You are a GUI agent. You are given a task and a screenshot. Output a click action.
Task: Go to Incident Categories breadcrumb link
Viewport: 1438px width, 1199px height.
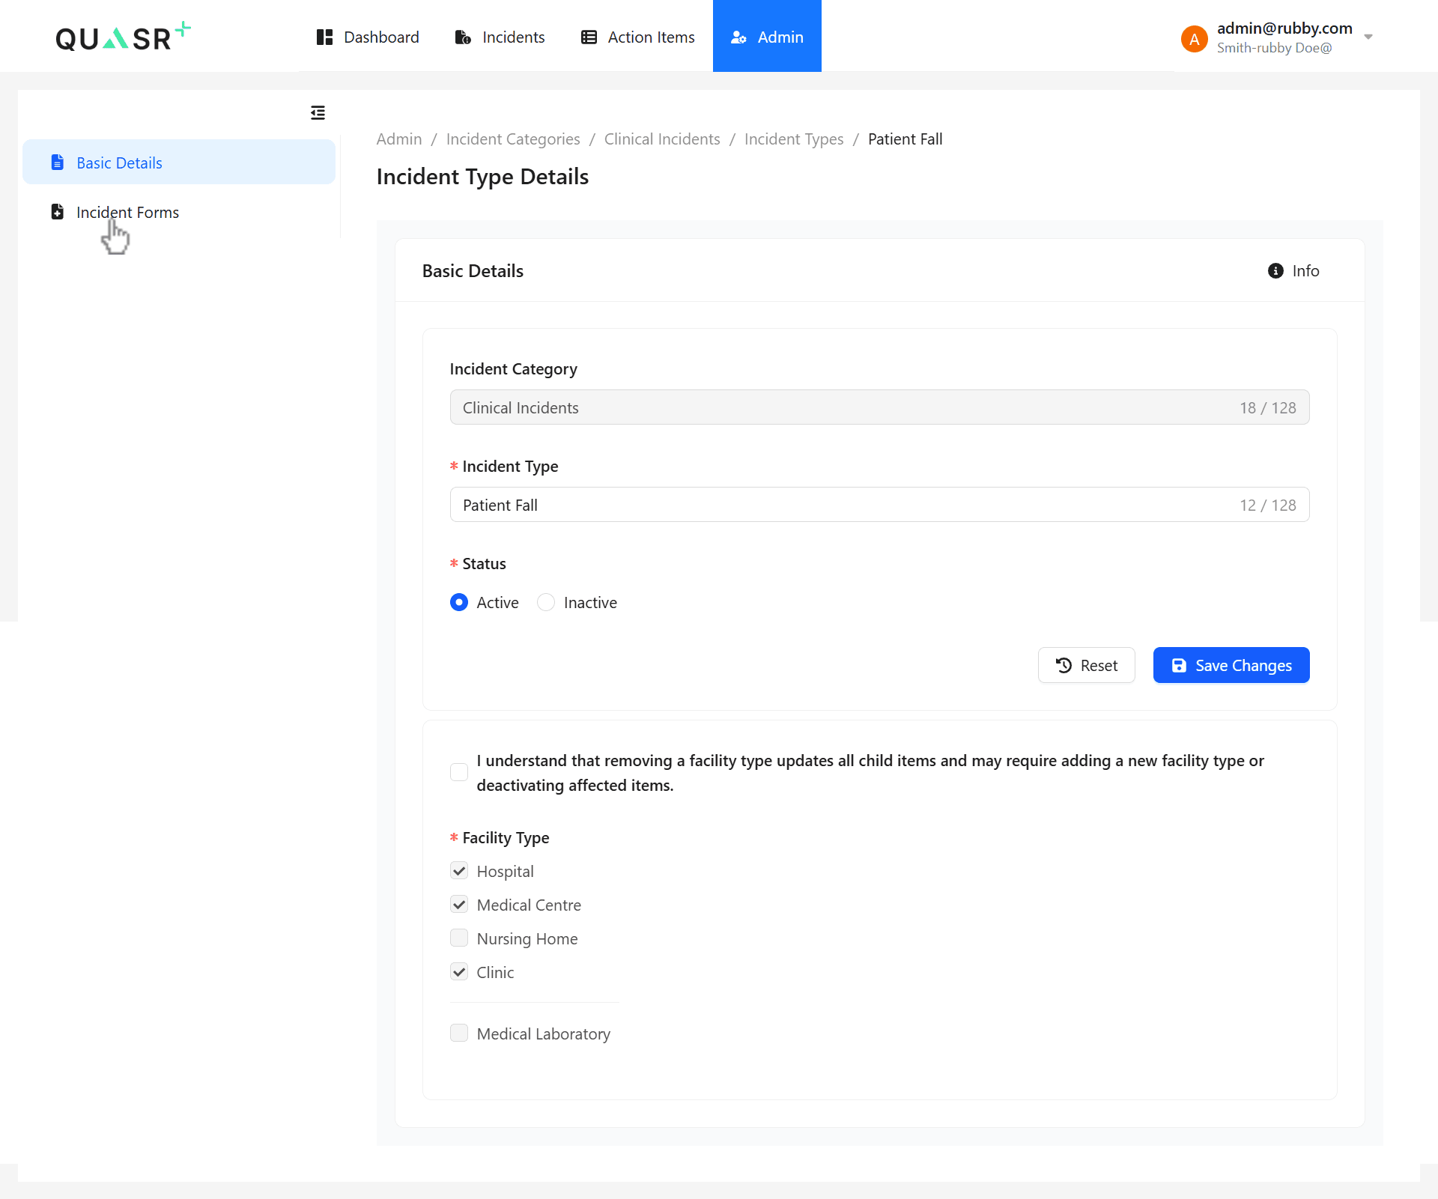click(x=513, y=139)
